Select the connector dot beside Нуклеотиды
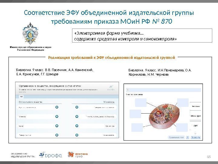The width and height of the screenshot is (218, 164). [x=77, y=126]
